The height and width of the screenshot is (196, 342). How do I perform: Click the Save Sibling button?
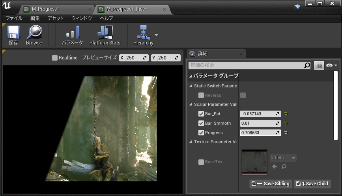271,183
